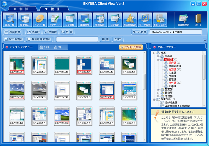Enable the 要注意端末表示 checkbox
Viewport: 209px width, 146px height.
tap(29, 39)
